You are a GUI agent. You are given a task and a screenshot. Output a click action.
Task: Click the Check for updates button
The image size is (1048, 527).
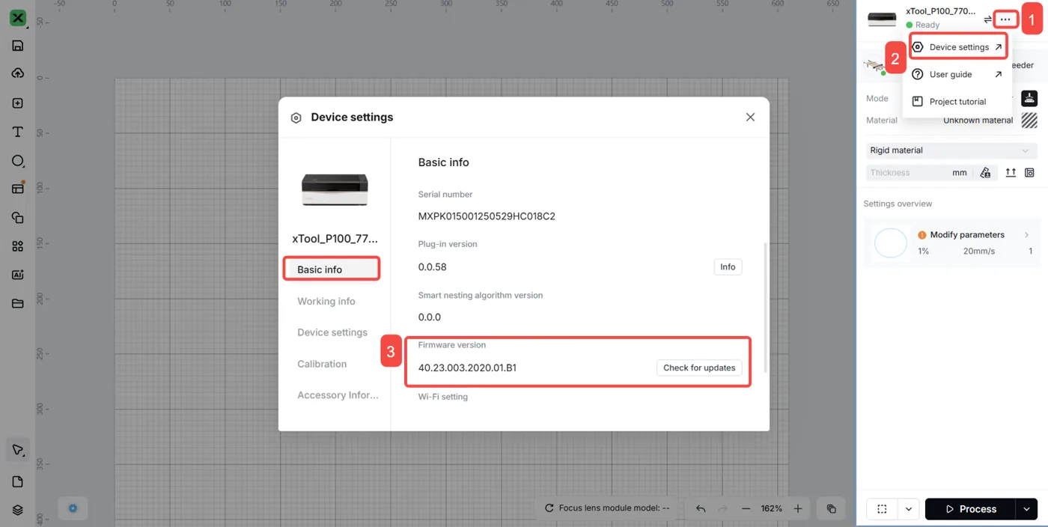coord(699,368)
